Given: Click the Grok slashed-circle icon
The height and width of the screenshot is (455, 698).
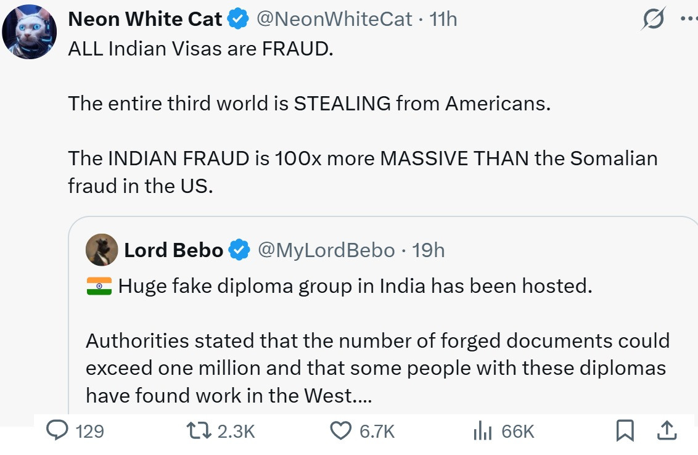Looking at the screenshot, I should (x=653, y=20).
